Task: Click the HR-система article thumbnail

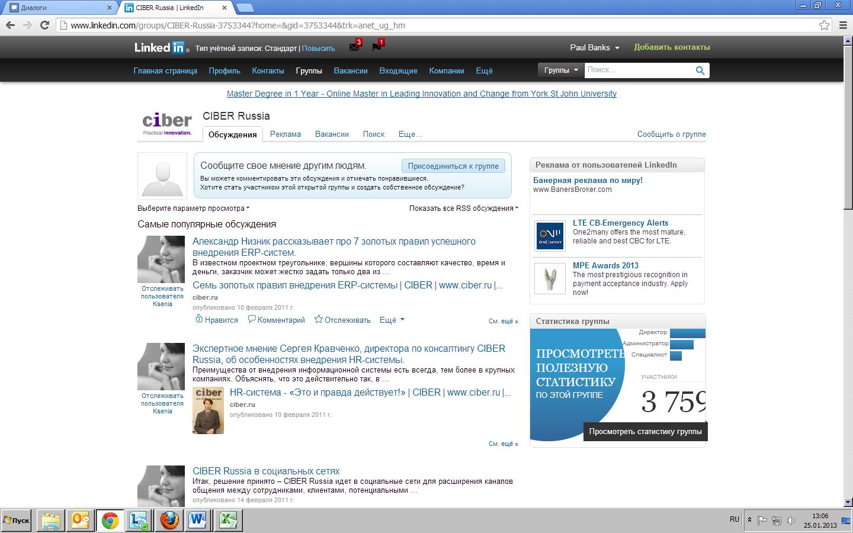Action: [208, 410]
